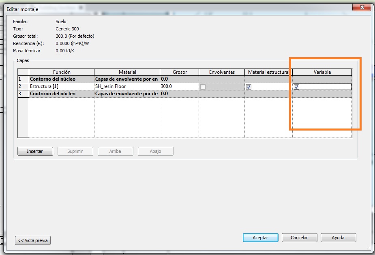The height and width of the screenshot is (255, 375).
Task: Open help with the Ayuda button
Action: click(338, 238)
